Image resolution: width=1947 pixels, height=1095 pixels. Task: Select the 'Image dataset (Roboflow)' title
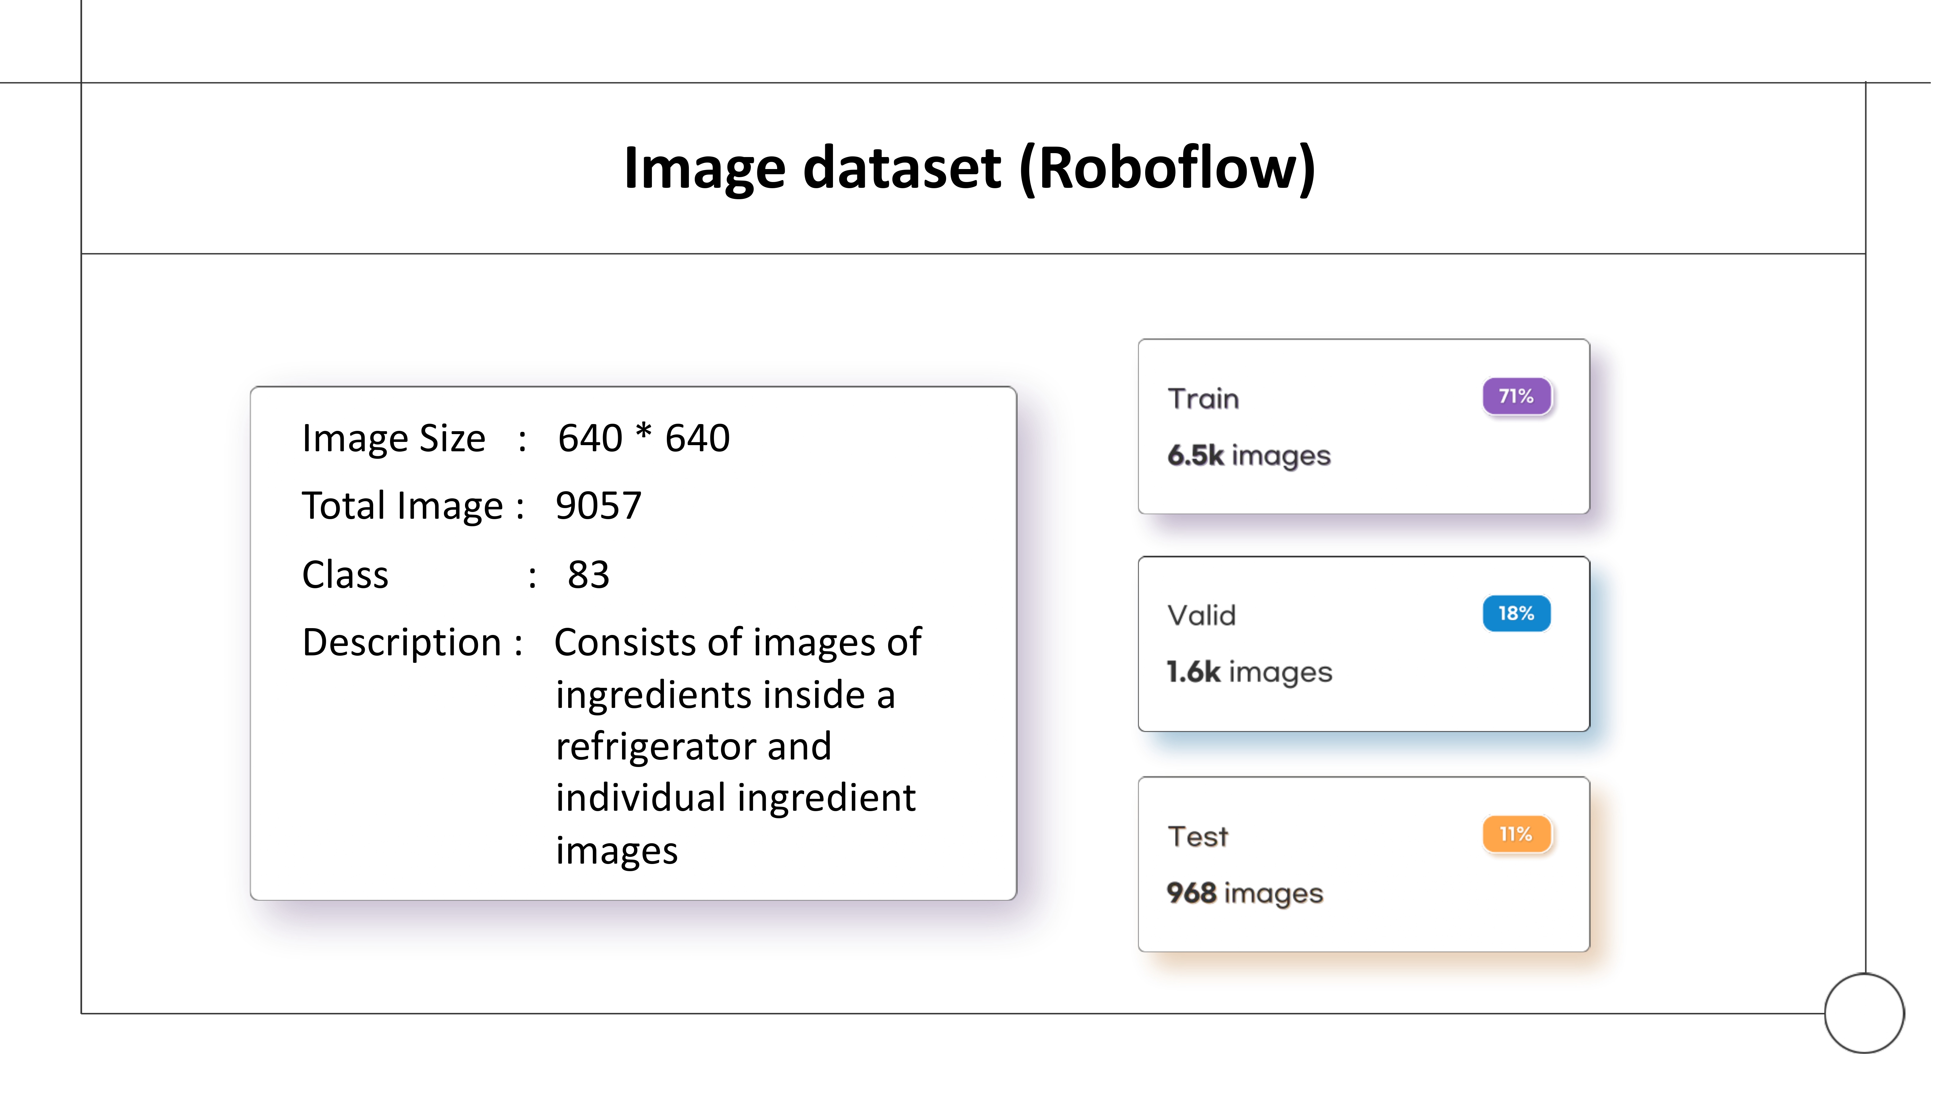pos(970,168)
